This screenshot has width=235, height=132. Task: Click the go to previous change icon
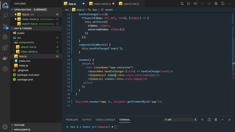click(196, 4)
